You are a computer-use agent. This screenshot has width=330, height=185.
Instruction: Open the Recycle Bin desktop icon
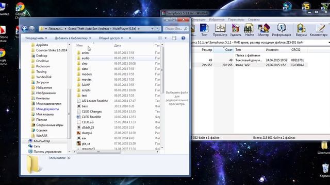[325, 170]
